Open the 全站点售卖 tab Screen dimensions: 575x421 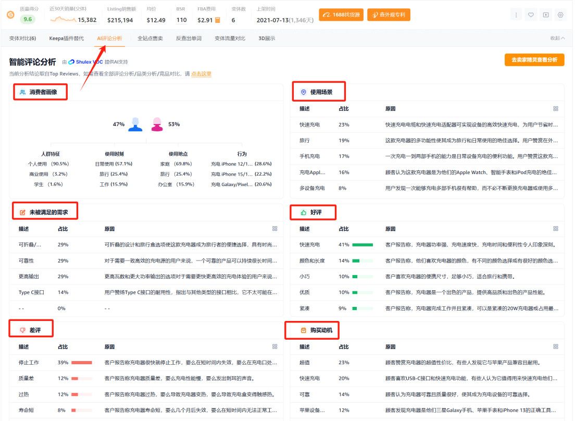tap(150, 38)
